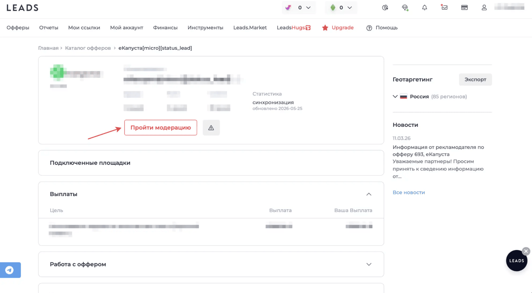Click the (85 регионов) text
The height and width of the screenshot is (293, 532).
pos(449,97)
